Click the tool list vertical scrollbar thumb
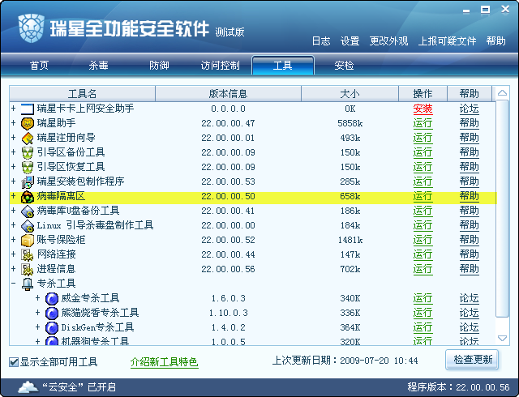Viewport: 519px width, 397px height. [x=503, y=209]
